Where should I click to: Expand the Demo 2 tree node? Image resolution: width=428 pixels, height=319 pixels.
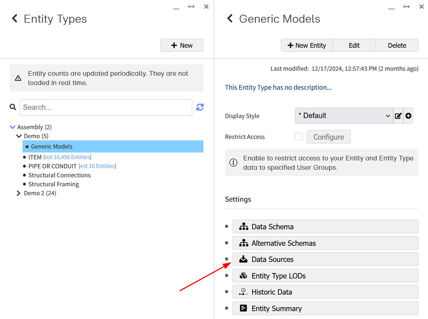19,193
